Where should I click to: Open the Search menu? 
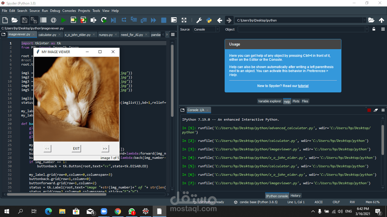[x=22, y=11]
